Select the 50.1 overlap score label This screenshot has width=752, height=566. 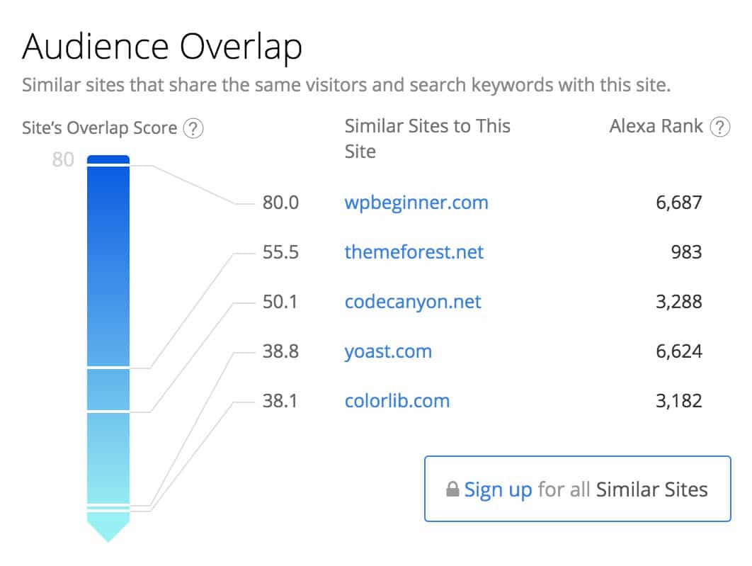[x=280, y=302]
